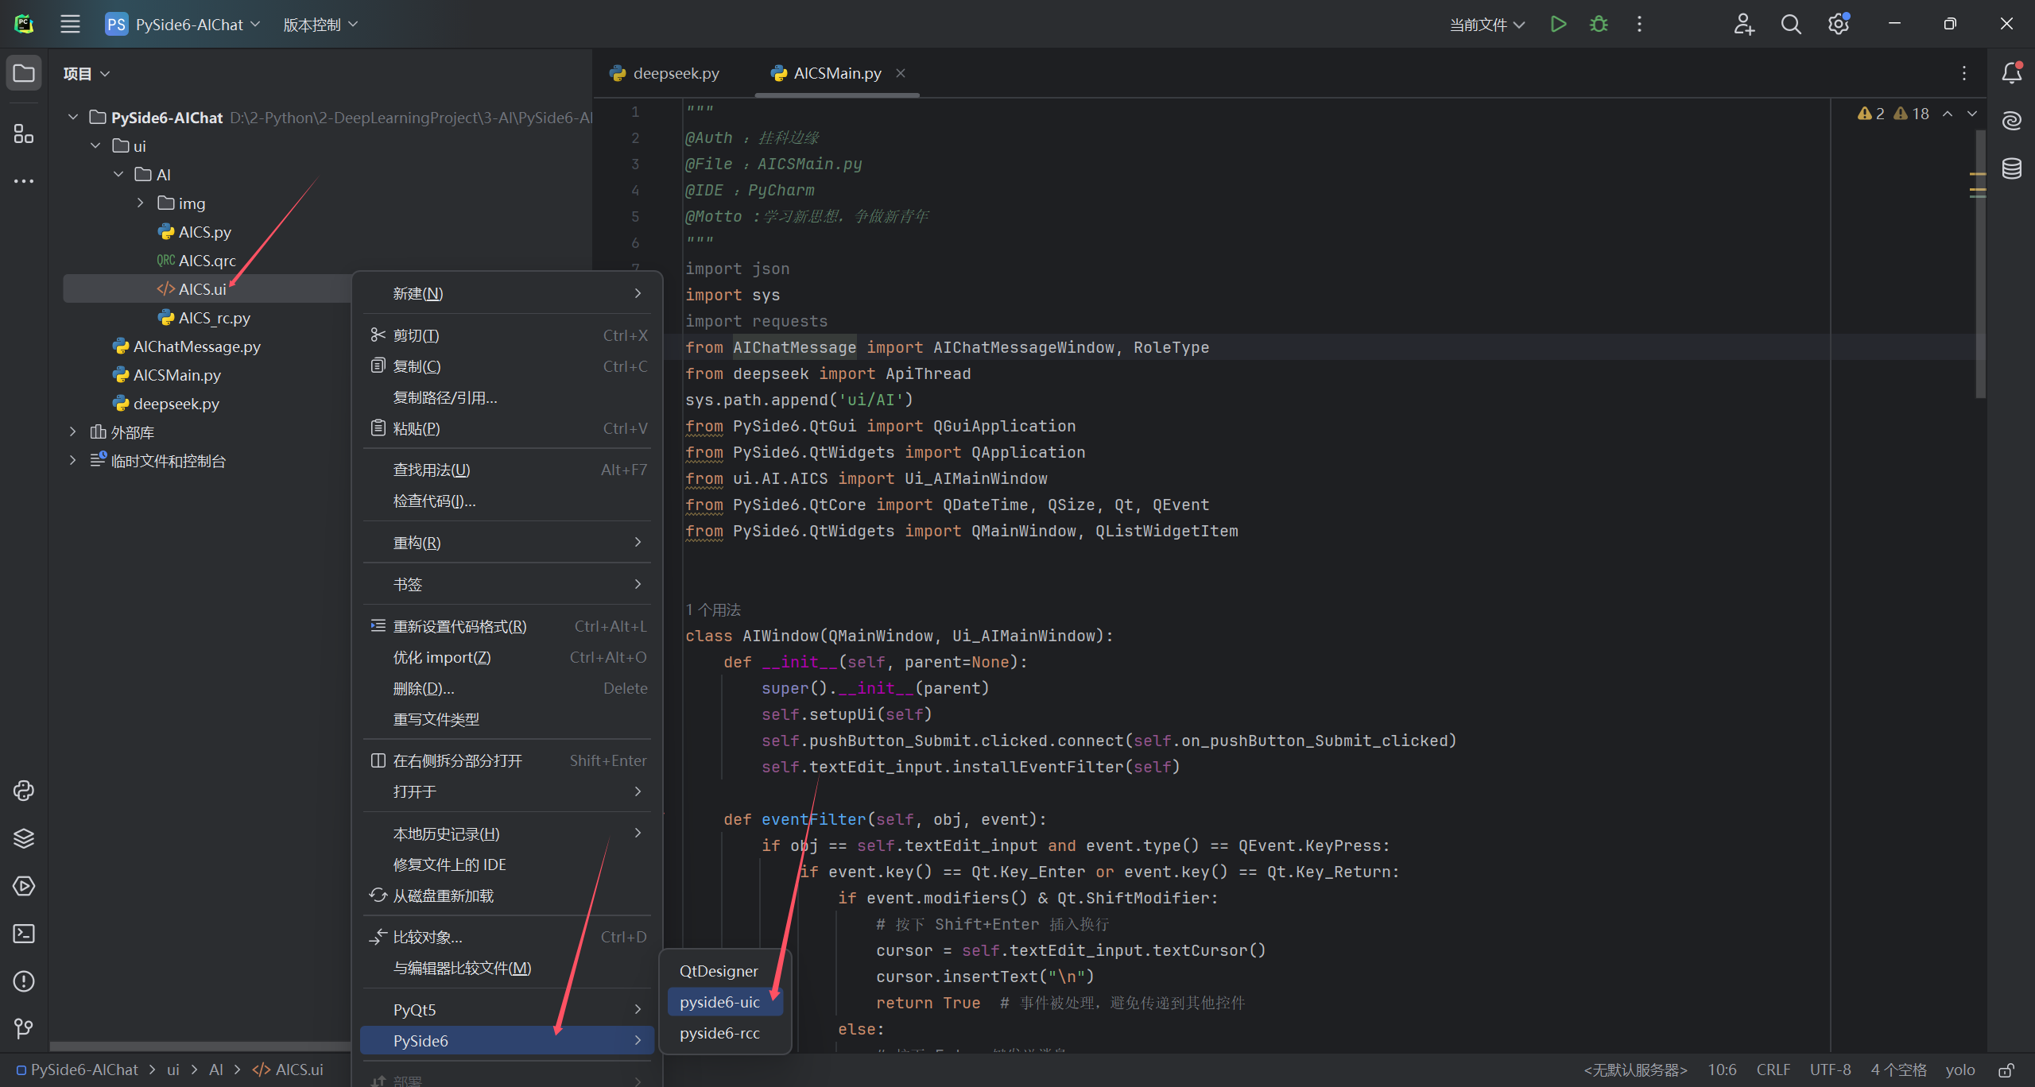2035x1087 pixels.
Task: Jump to next highlighted problem arrow
Action: [1972, 114]
